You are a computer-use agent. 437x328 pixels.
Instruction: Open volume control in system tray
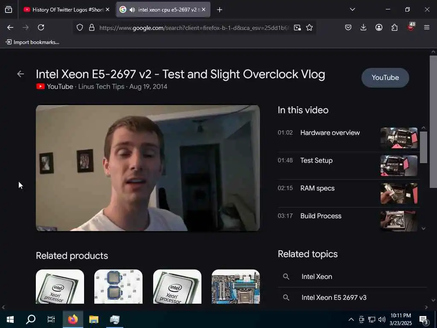[x=382, y=319]
